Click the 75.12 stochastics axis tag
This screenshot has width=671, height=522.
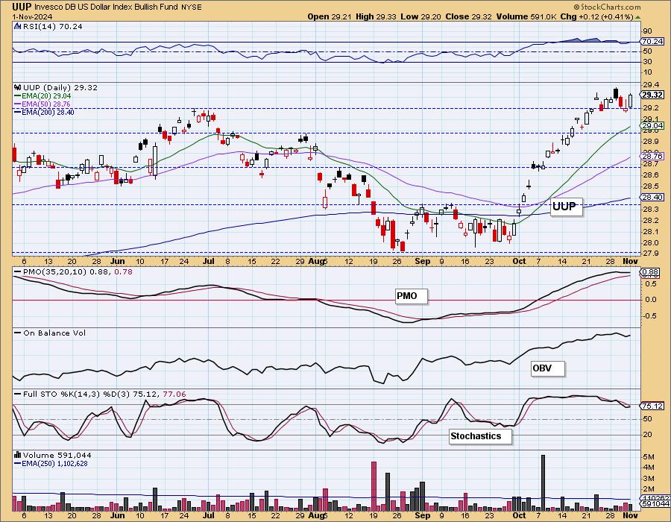click(x=653, y=406)
